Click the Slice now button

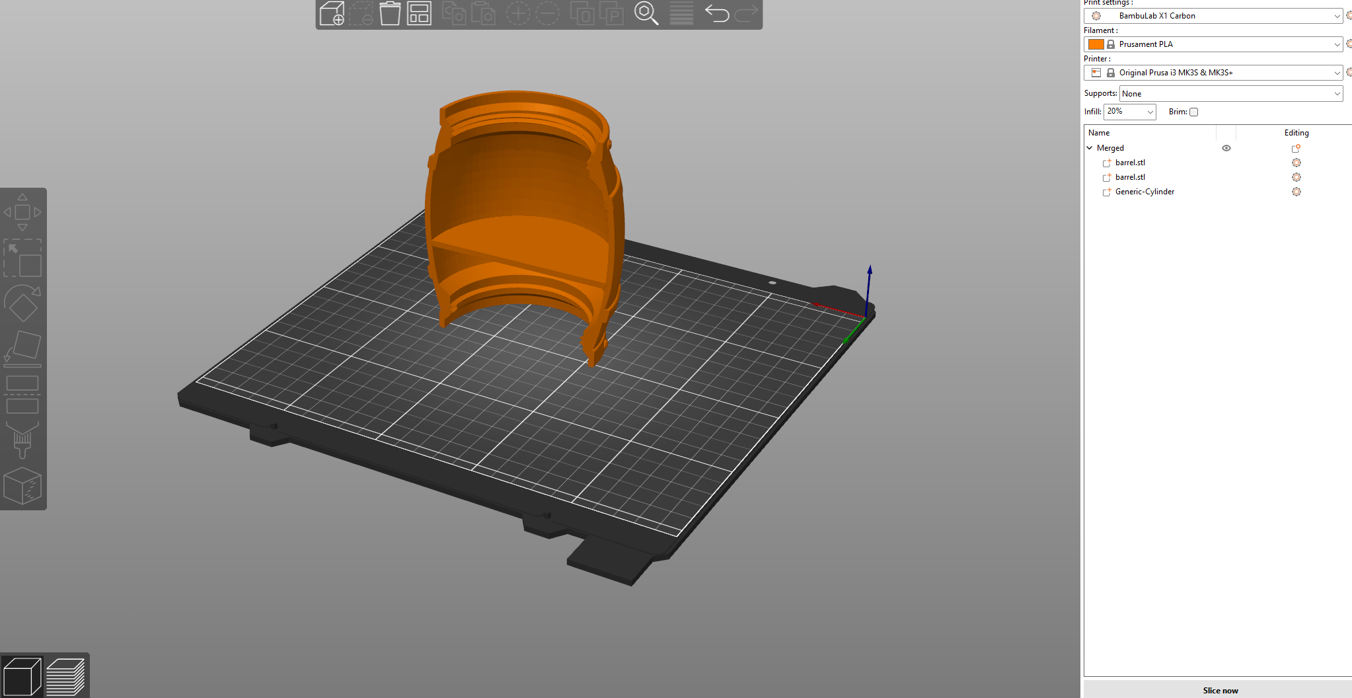[1220, 690]
